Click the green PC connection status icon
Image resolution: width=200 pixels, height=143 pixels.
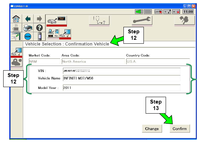tap(139, 12)
